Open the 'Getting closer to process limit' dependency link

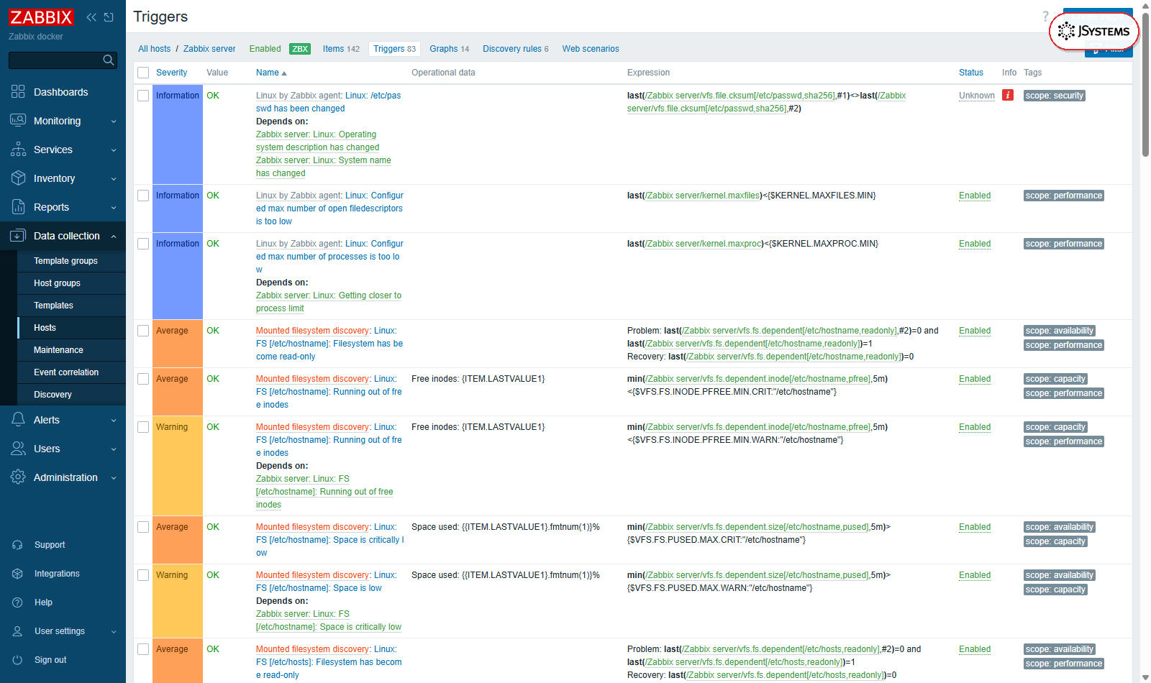pos(329,302)
